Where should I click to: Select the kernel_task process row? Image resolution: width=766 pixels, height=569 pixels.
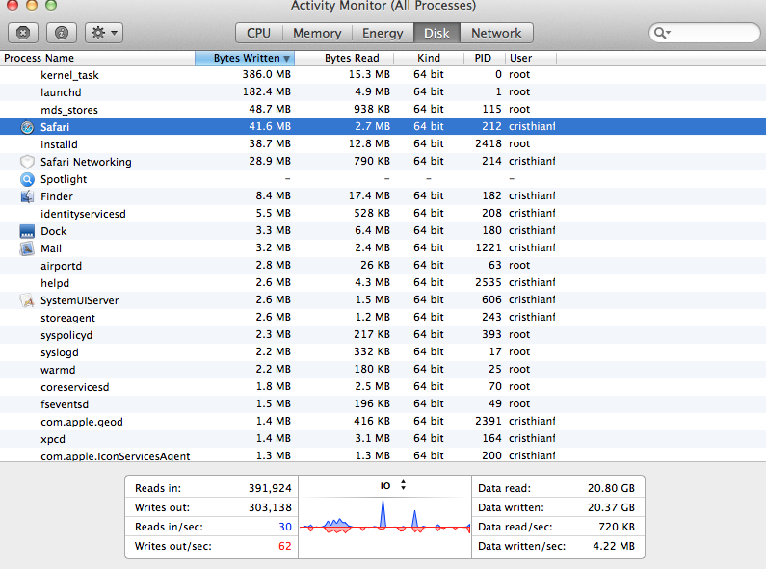[383, 75]
